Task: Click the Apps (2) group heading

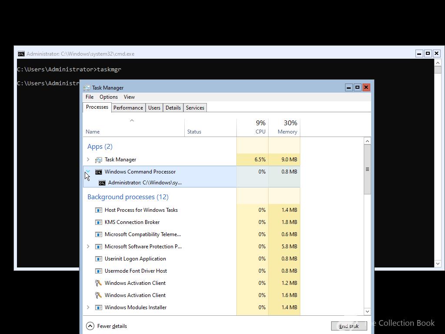Action: click(x=100, y=147)
